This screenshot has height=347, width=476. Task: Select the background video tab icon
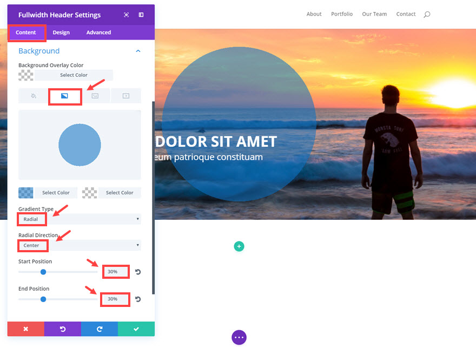pos(126,96)
